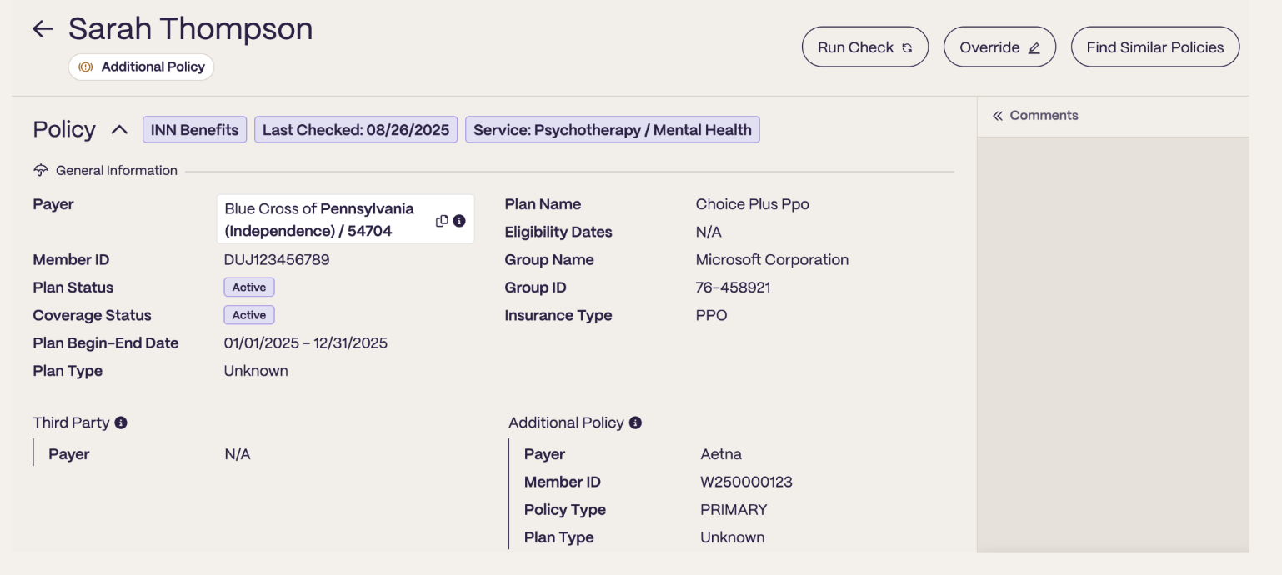1282x575 pixels.
Task: Click Third Party info icon
Action: click(121, 422)
